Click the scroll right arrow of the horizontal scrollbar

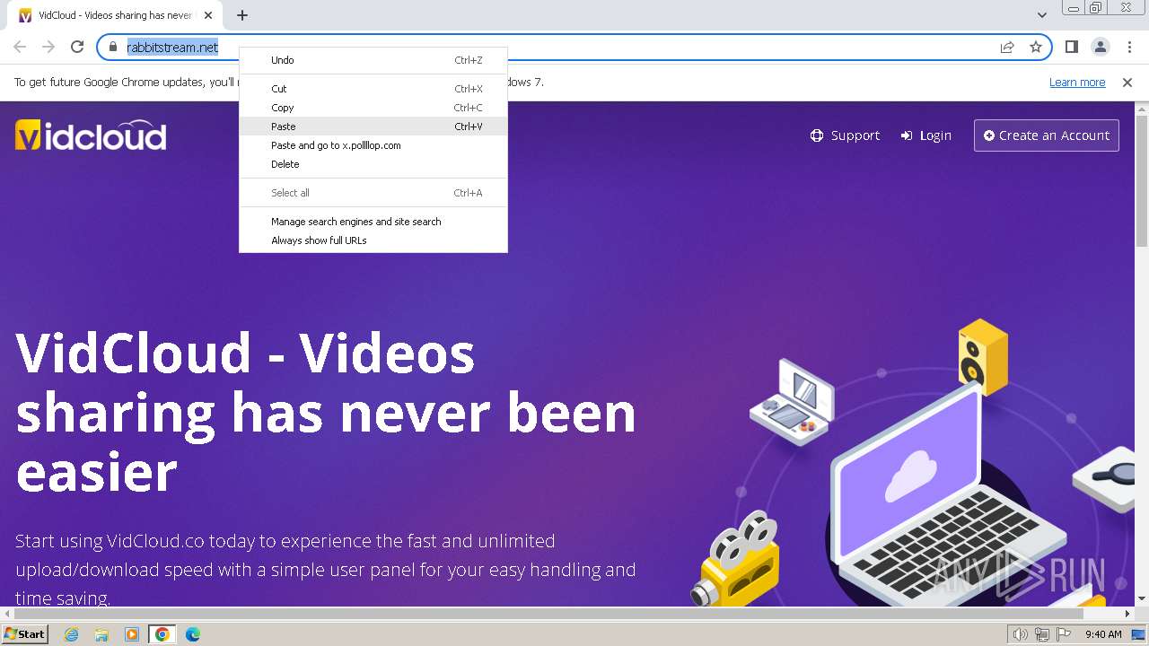1128,615
